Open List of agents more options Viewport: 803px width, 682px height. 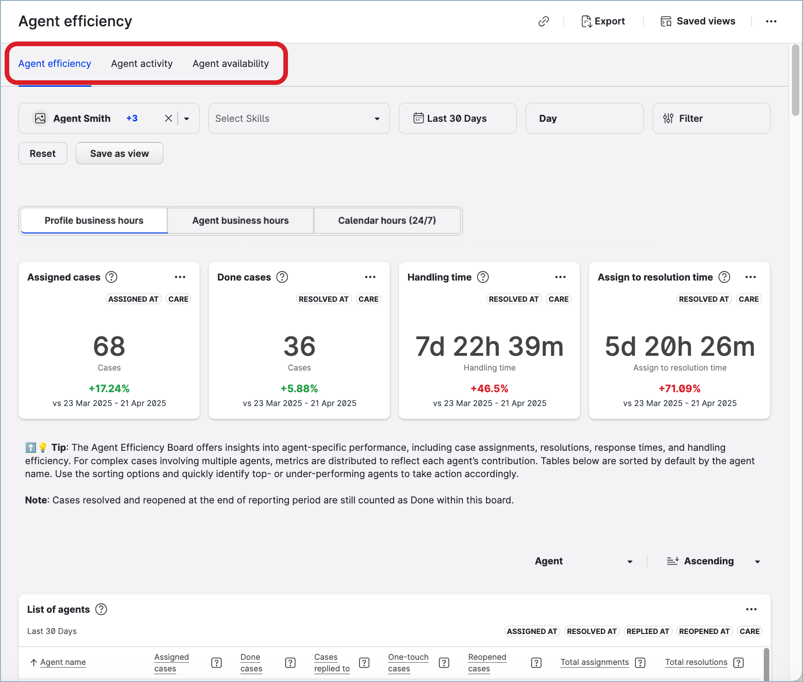751,609
